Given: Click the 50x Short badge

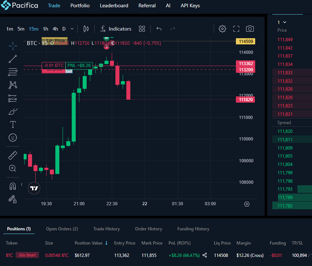Looking at the screenshot, I should [27, 255].
